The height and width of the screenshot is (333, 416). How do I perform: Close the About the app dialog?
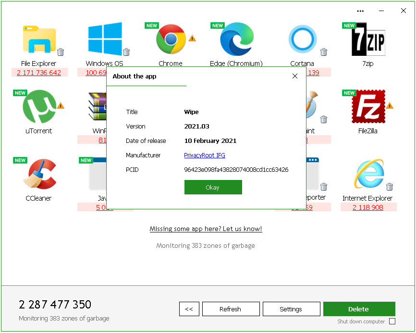tap(295, 76)
